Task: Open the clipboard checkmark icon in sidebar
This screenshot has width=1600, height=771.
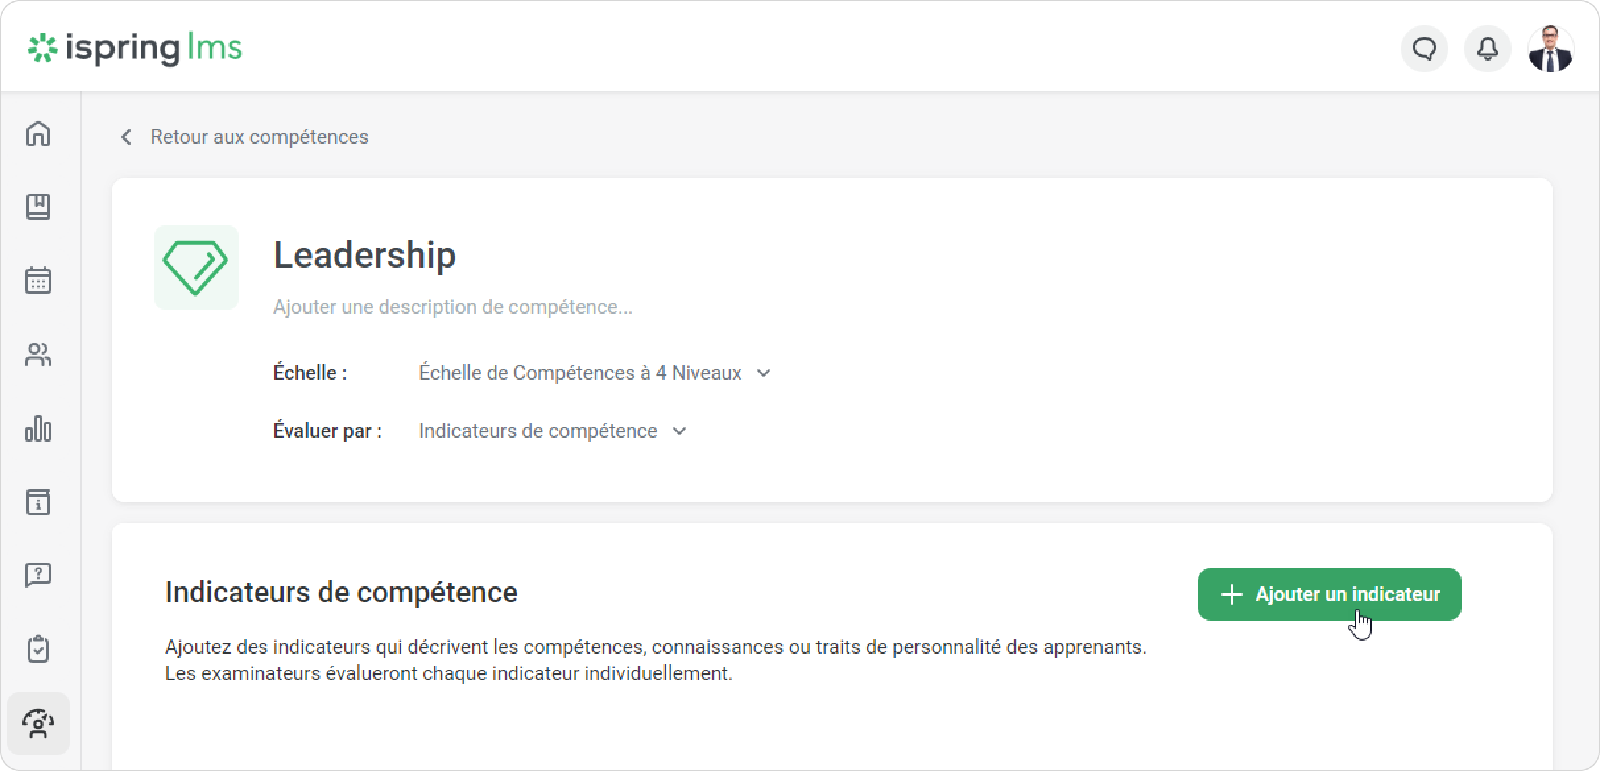Action: tap(38, 649)
